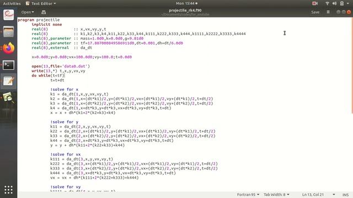Click the declaration line 'x,vx,vy,y,t'
This screenshot has height=198, width=353.
[x=68, y=29]
